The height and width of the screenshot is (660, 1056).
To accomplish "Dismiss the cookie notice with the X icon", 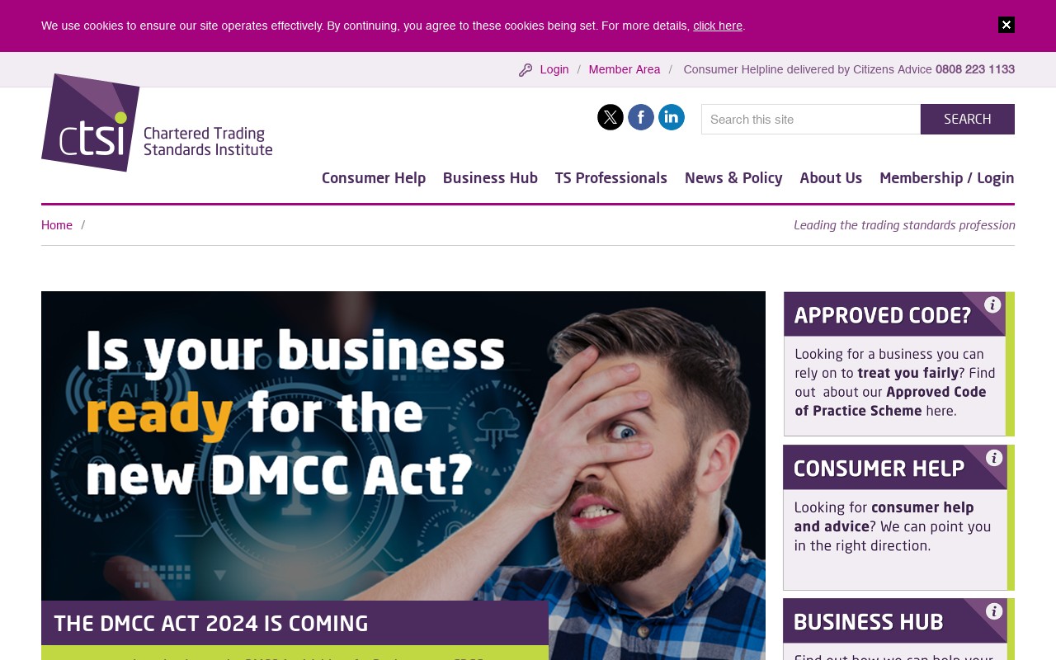I will 1006,25.
